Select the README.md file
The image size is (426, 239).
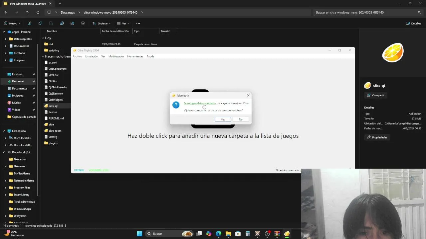click(56, 118)
